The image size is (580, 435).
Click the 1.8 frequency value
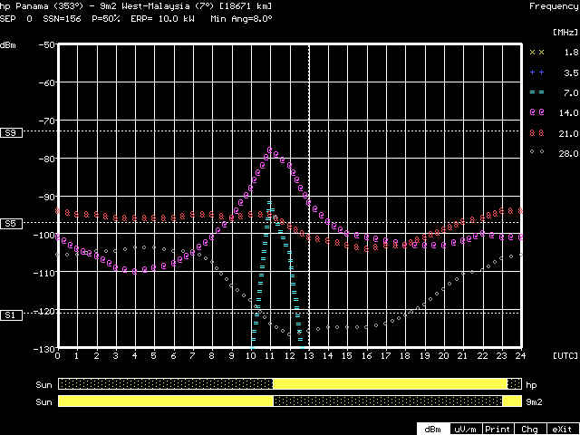click(571, 53)
